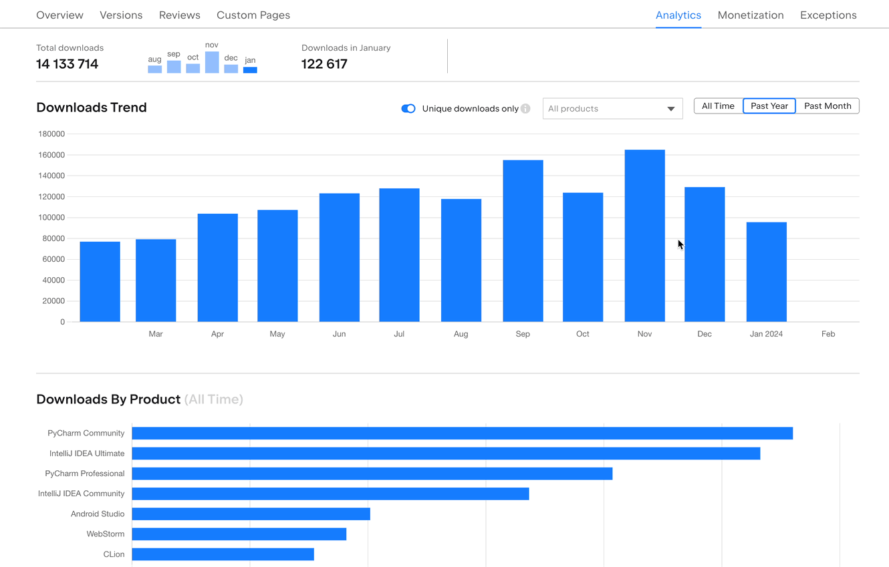Open the Versions tab
Screen dimensions: 889x567
click(121, 15)
